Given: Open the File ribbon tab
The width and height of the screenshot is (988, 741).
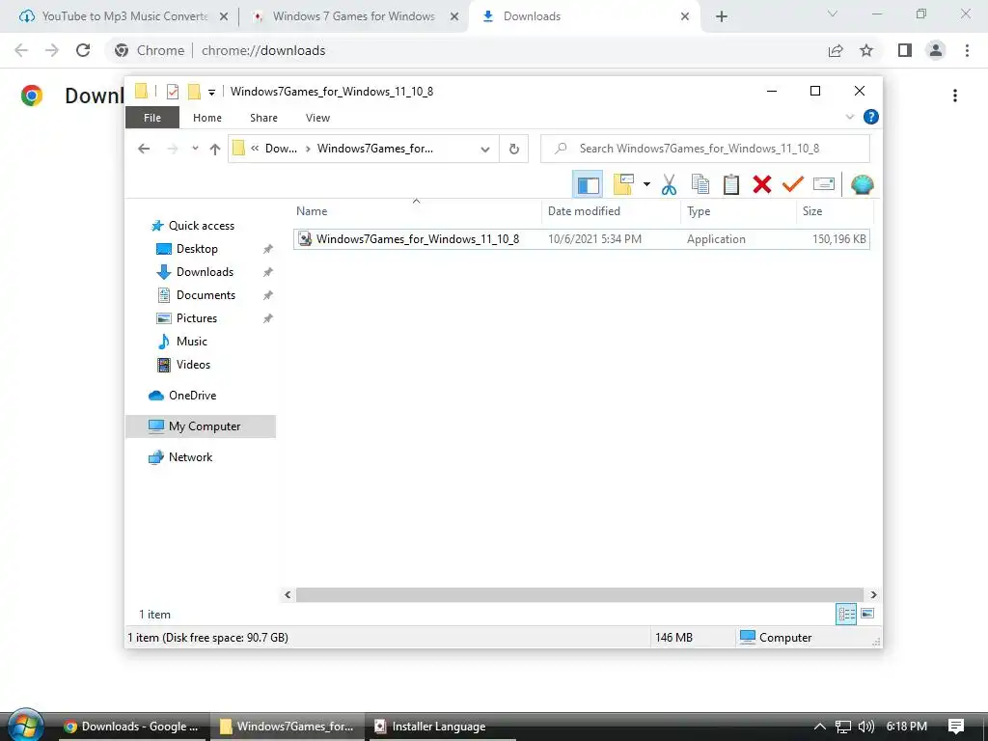Looking at the screenshot, I should pyautogui.click(x=152, y=118).
